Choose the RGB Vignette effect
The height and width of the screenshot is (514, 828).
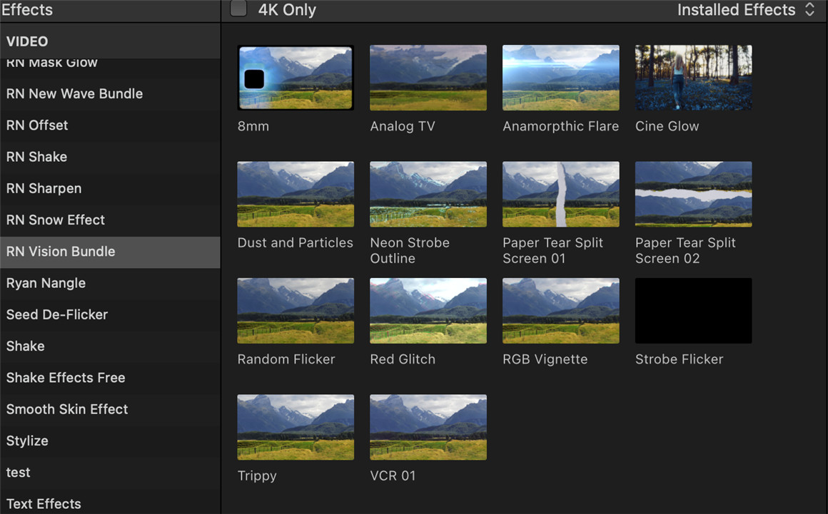[561, 310]
